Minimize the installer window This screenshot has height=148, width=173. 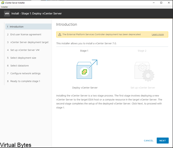coord(154,3)
